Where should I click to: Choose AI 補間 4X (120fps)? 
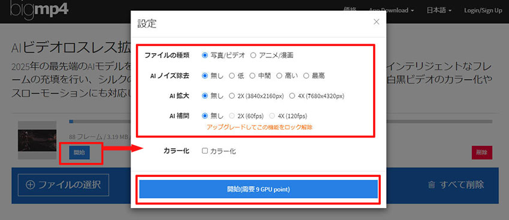(272, 115)
